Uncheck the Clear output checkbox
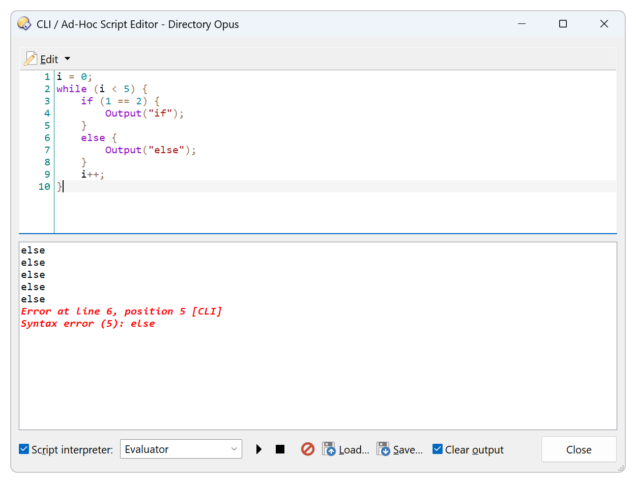 point(438,449)
